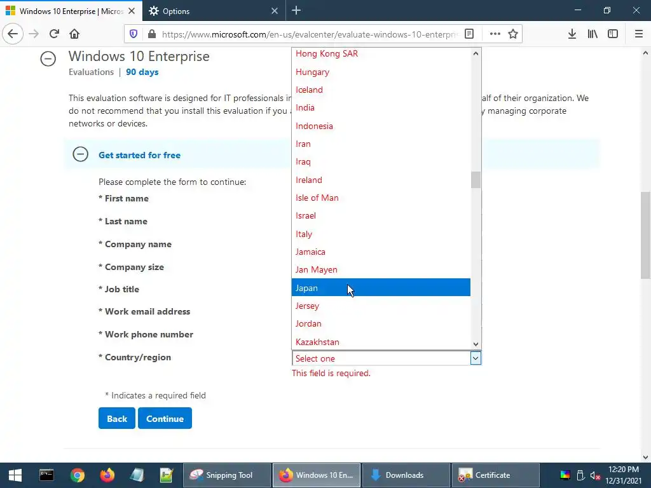Click the country list scrollbar thumb
This screenshot has height=488, width=651.
coord(476,180)
